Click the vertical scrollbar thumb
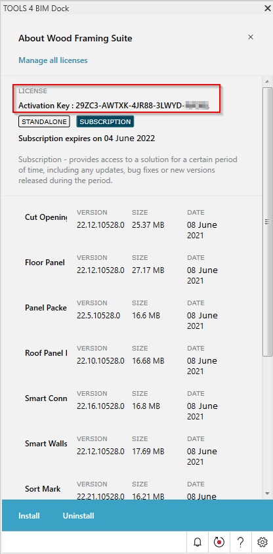This screenshot has width=273, height=554. (267, 222)
